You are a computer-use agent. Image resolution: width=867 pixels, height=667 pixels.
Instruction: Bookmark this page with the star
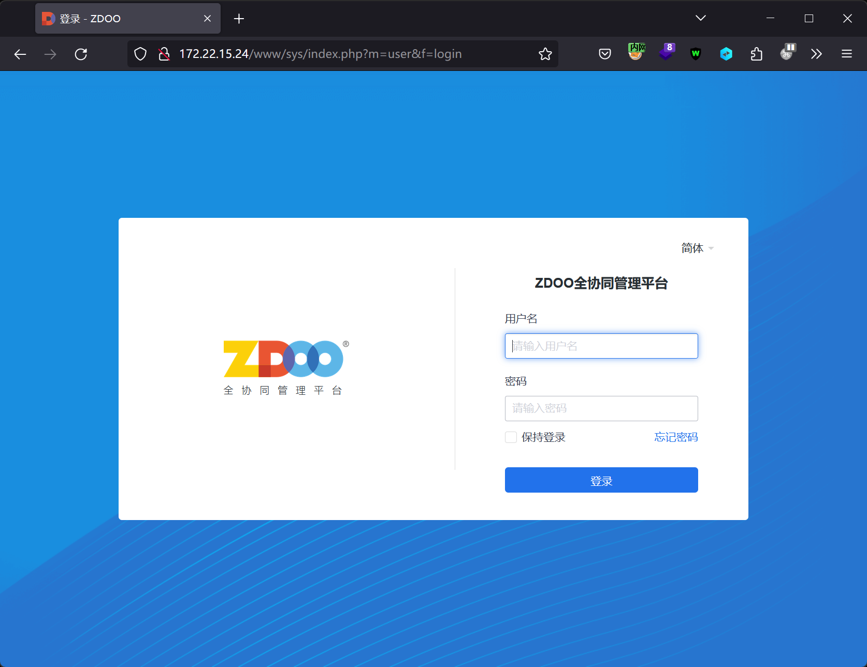click(545, 54)
